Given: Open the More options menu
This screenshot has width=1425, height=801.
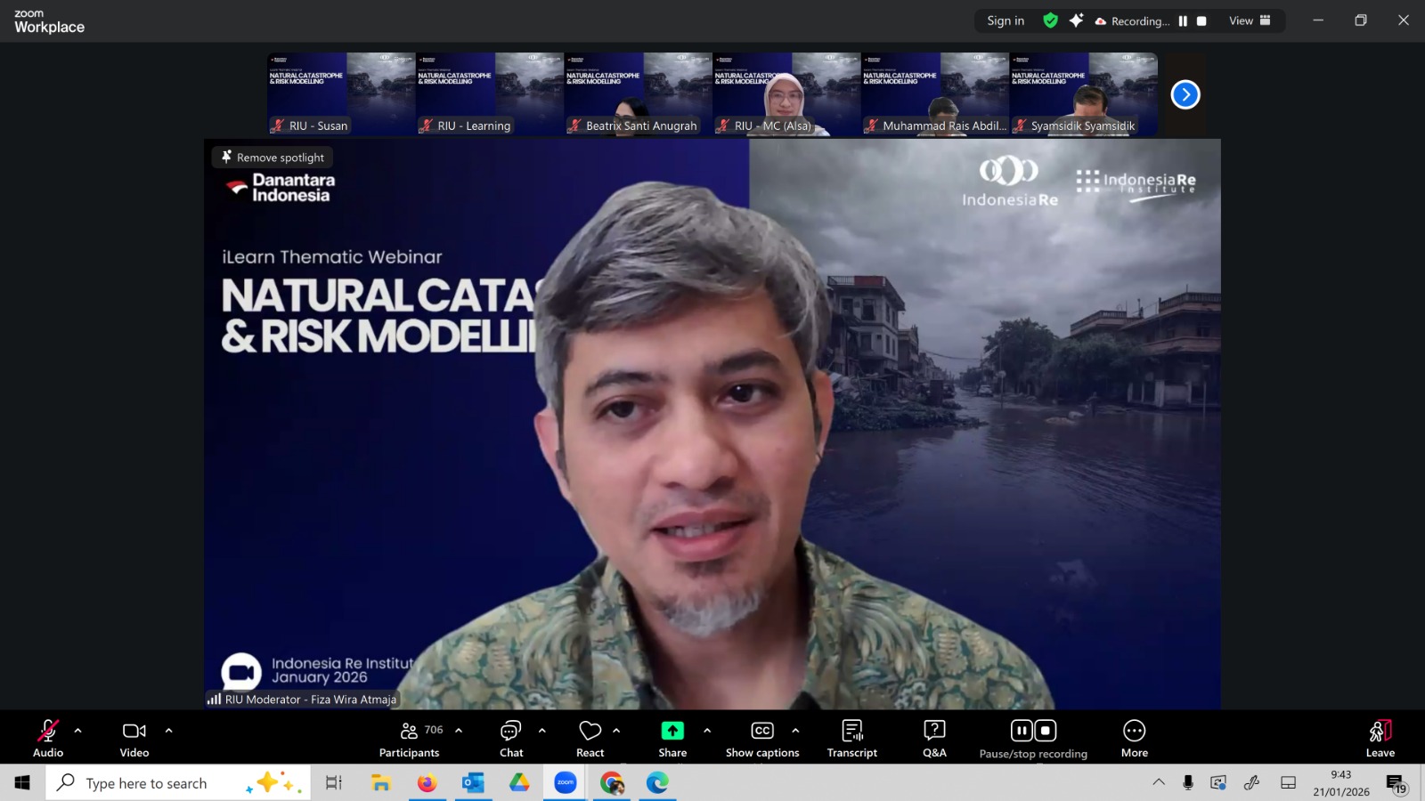Looking at the screenshot, I should (x=1134, y=738).
